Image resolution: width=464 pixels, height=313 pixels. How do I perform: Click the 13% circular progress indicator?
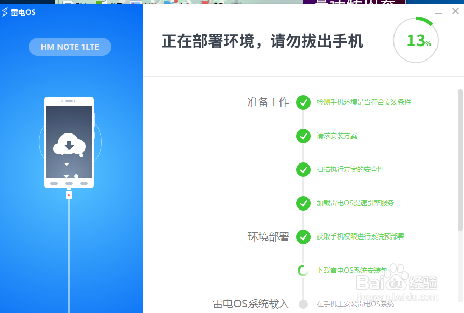click(x=416, y=40)
